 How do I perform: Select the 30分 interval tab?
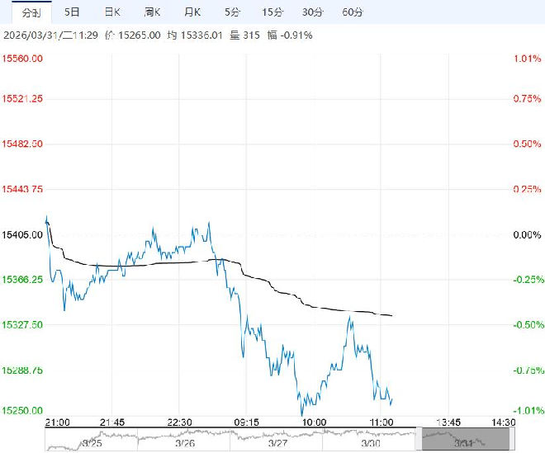coord(312,12)
